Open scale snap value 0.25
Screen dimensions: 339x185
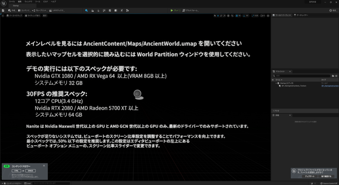point(257,16)
